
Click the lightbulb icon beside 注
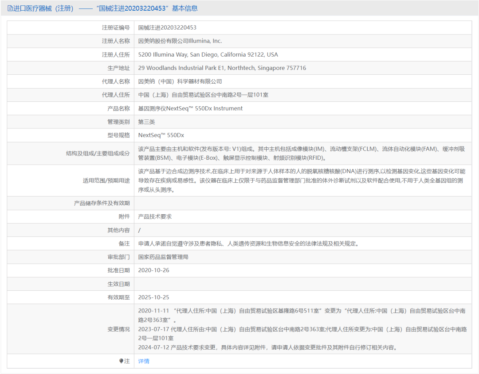[121, 361]
